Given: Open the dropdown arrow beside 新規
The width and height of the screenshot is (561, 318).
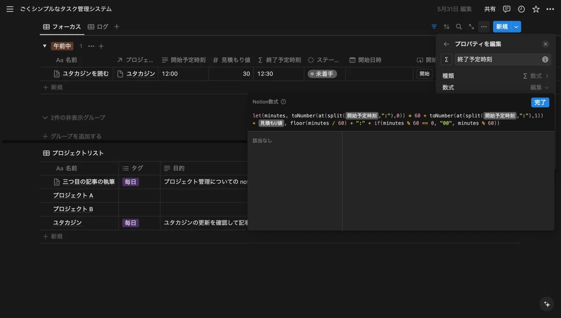Looking at the screenshot, I should pyautogui.click(x=516, y=27).
